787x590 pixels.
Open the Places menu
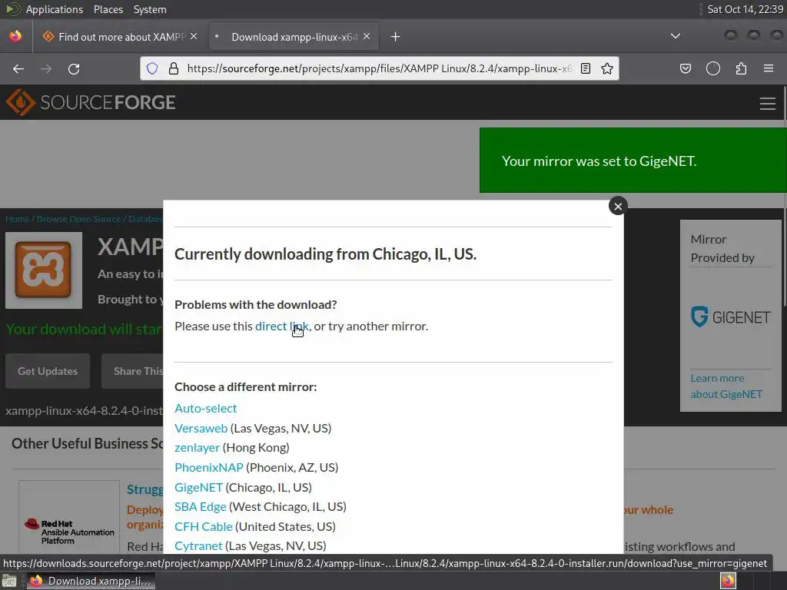[x=108, y=9]
